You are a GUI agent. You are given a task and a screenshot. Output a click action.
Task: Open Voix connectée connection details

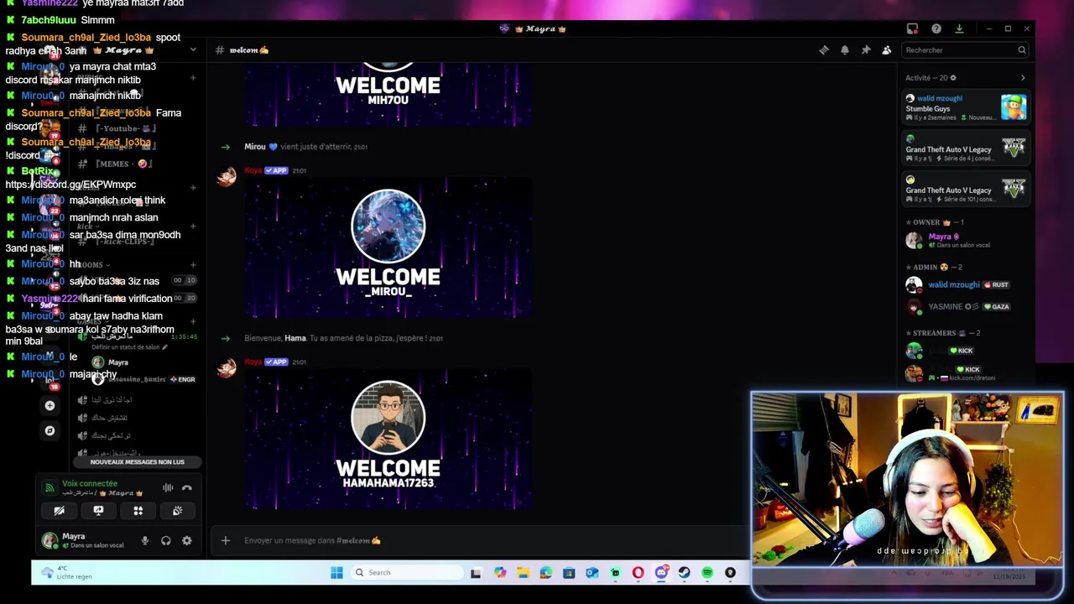[90, 484]
